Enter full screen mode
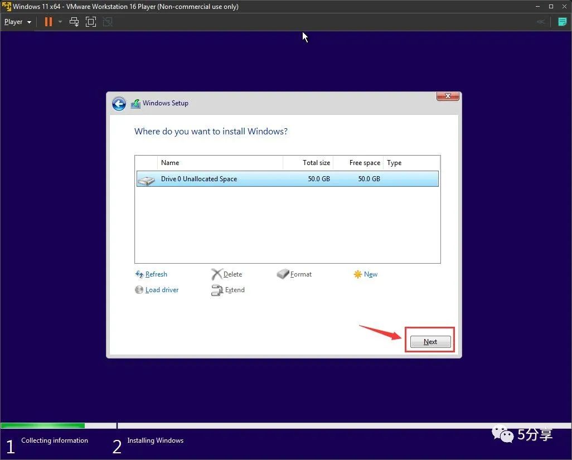The image size is (572, 460). 91,22
